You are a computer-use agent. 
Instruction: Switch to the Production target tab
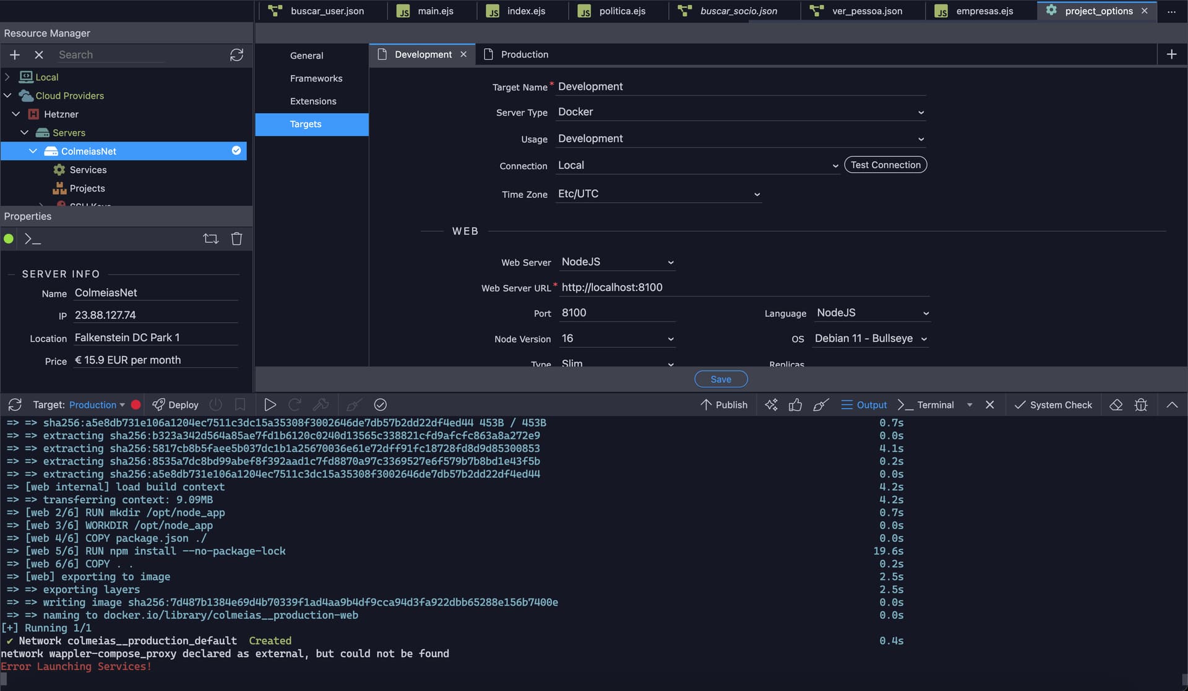pyautogui.click(x=516, y=54)
